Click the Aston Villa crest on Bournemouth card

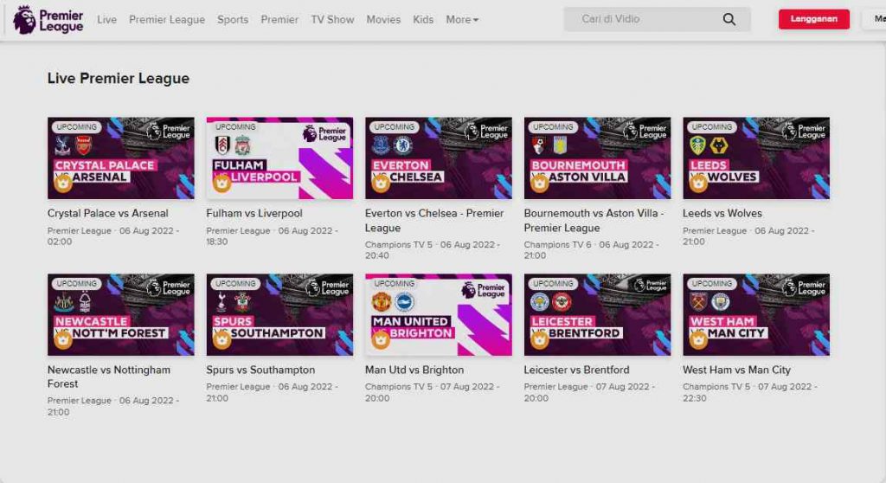point(560,146)
